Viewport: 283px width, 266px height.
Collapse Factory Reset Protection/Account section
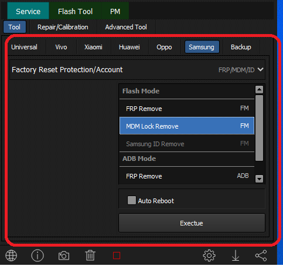137,70
